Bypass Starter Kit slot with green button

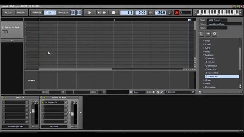(43, 102)
